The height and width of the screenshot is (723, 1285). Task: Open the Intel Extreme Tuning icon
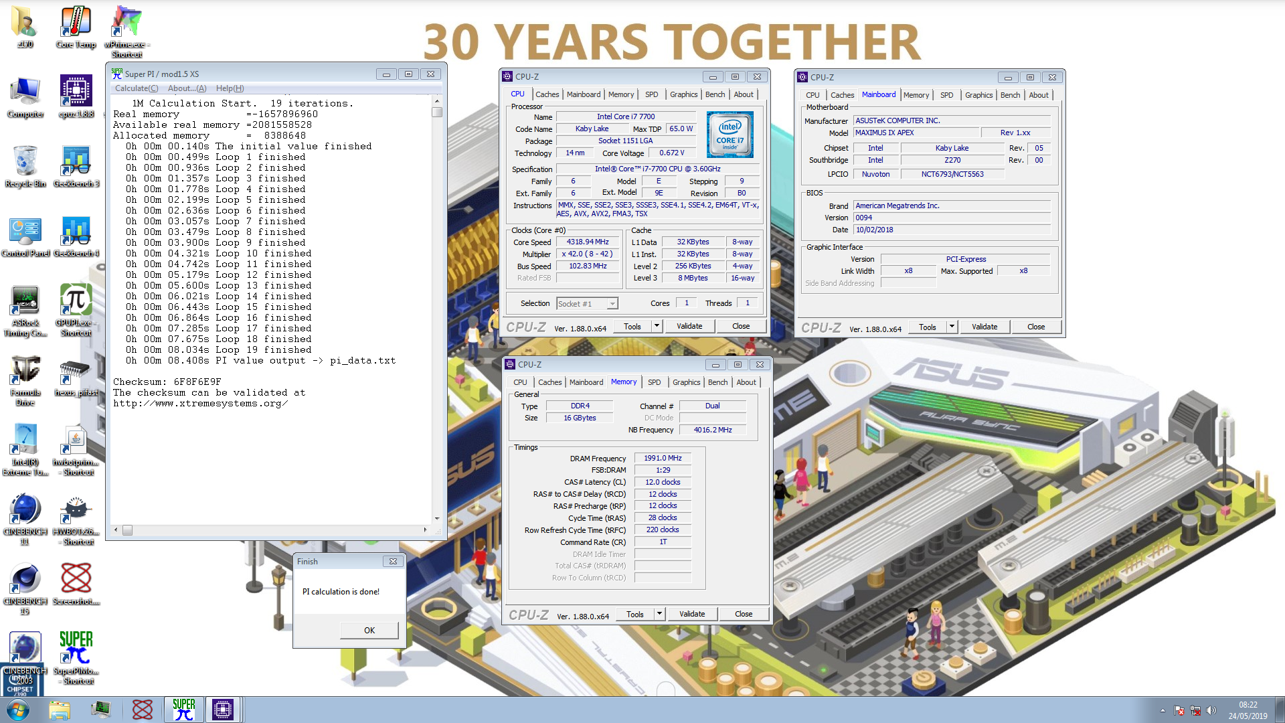pyautogui.click(x=25, y=450)
